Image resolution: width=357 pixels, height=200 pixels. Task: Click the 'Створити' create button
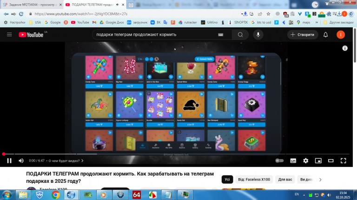[x=302, y=34]
